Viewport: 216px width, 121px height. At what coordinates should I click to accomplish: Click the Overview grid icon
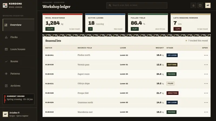pos(6,25)
